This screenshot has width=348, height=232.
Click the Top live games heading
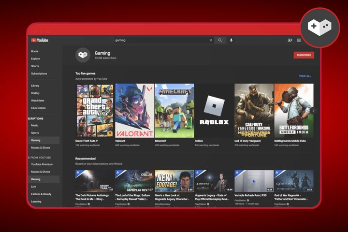[x=85, y=73]
